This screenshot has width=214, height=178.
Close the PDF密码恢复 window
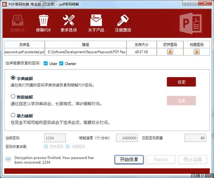point(205,3)
